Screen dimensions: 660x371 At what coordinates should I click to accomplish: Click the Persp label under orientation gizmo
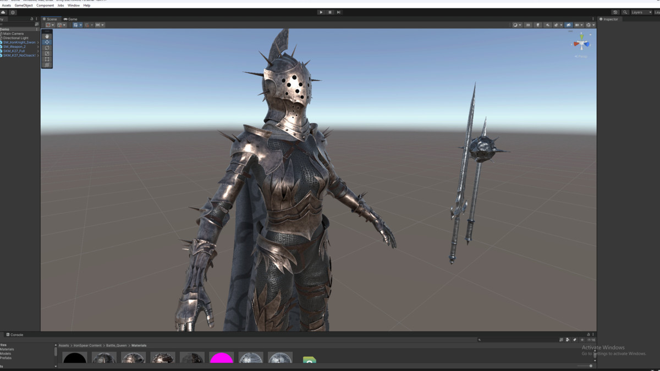tap(582, 56)
